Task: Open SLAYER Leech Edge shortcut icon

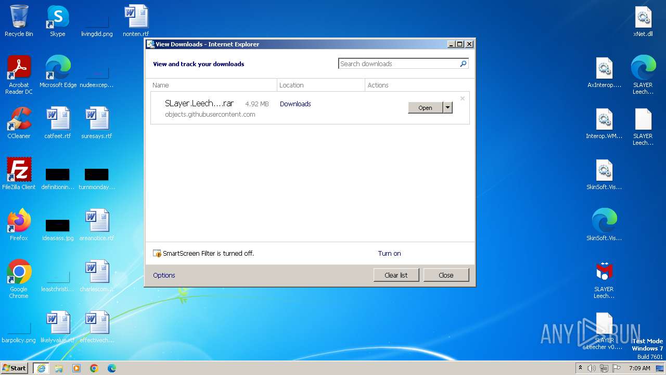Action: (643, 75)
